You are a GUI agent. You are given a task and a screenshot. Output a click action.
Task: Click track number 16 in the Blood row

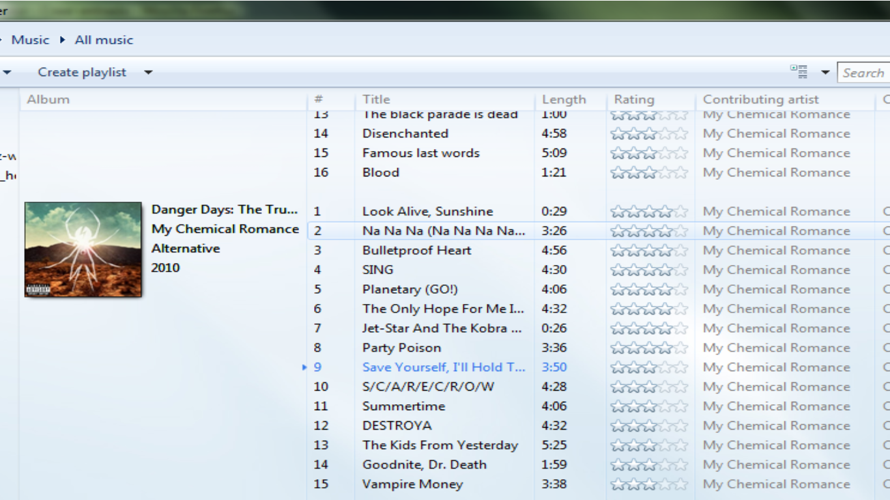coord(321,173)
